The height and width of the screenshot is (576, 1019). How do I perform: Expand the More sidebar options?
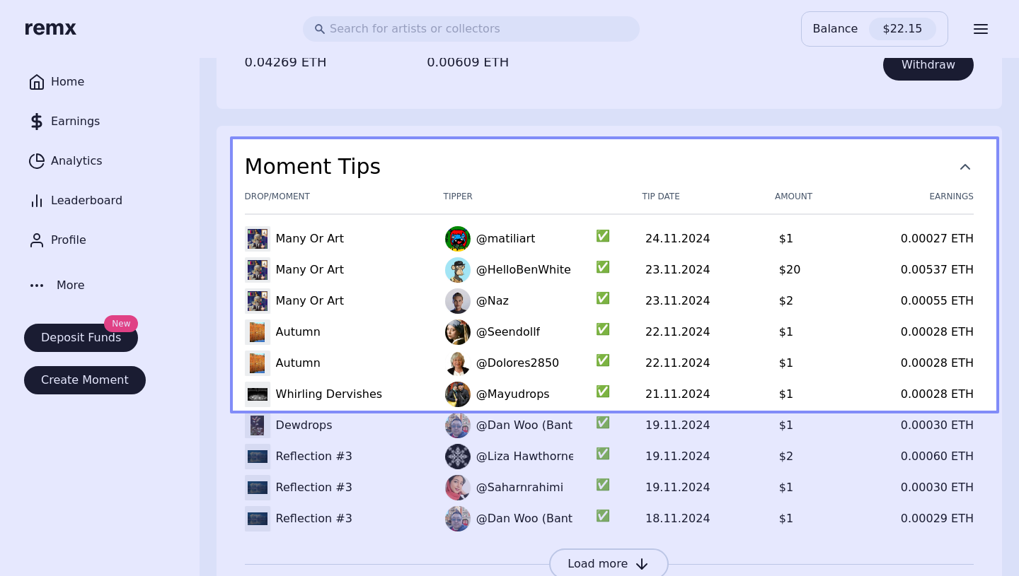[x=57, y=286]
